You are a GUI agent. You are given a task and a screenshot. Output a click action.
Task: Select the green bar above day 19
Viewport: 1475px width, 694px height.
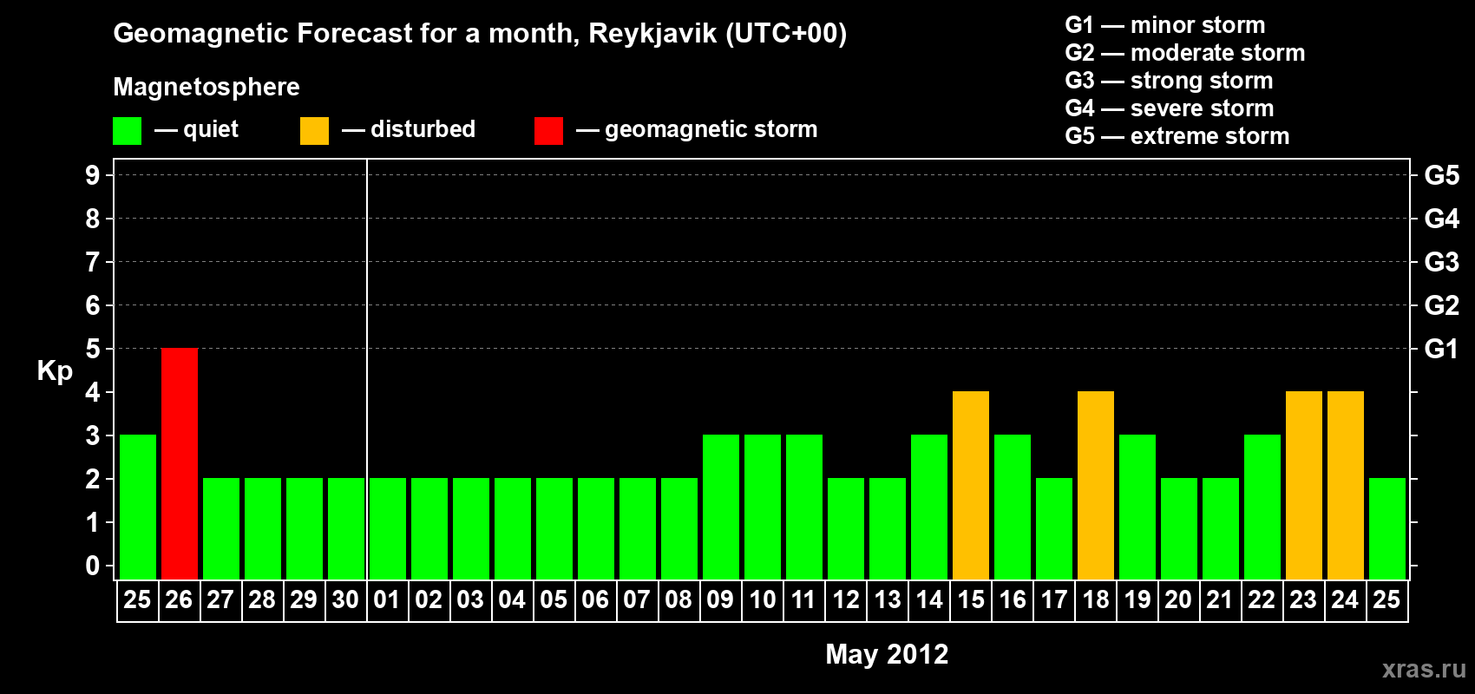pyautogui.click(x=1137, y=507)
